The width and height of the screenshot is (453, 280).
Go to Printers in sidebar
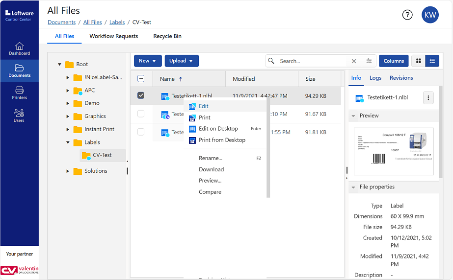click(x=19, y=92)
